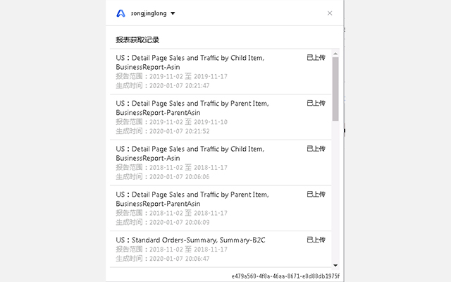Click the ID string e479a560 at bottom

pyautogui.click(x=285, y=276)
